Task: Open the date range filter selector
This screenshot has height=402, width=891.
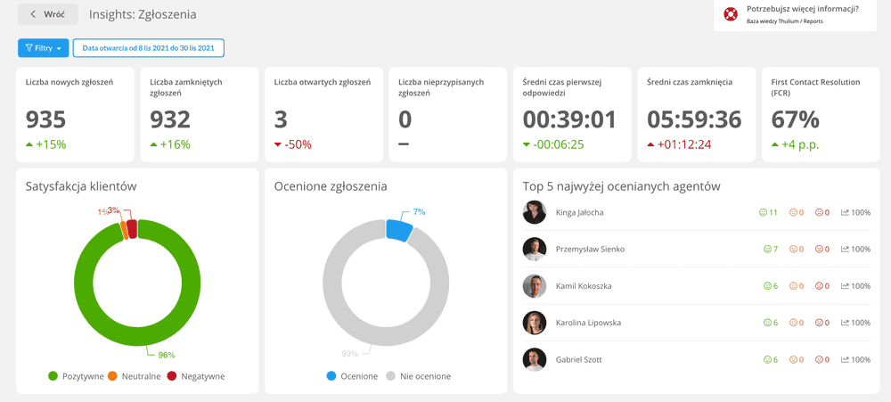Action: (x=148, y=48)
